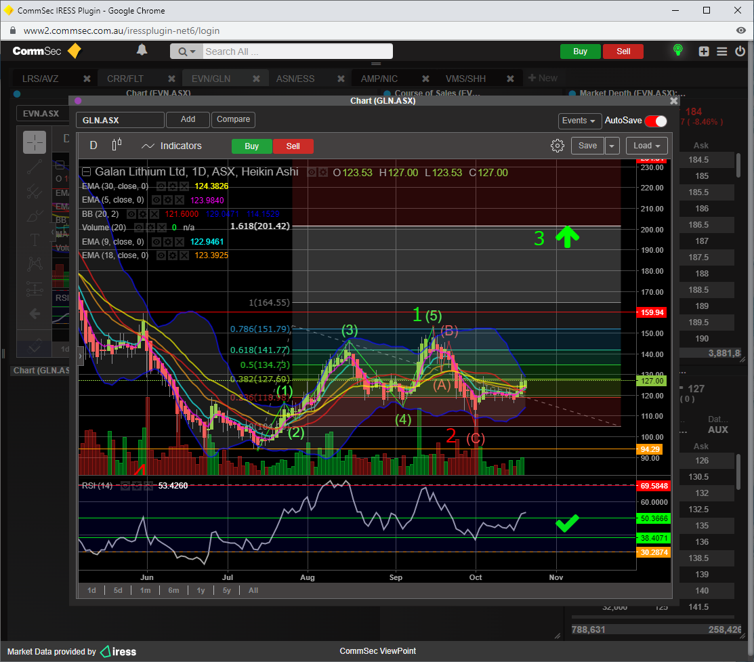Select the D interval dropdown
Screen dimensions: 754x662
coord(93,145)
